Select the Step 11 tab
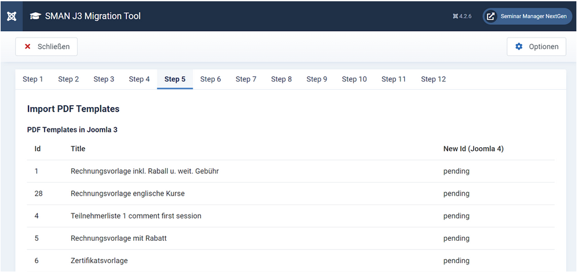Viewport: 577px width, 272px height. (x=393, y=79)
